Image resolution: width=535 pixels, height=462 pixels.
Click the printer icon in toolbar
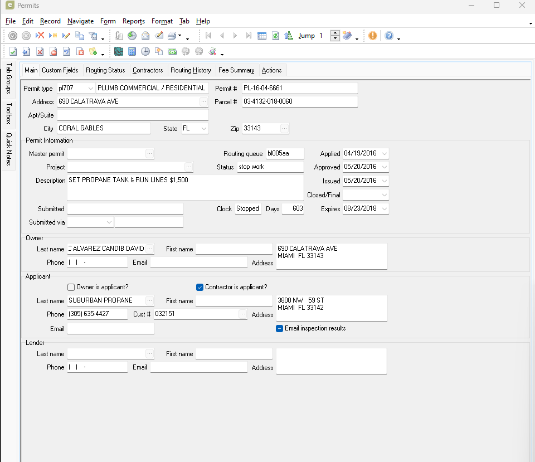point(172,36)
